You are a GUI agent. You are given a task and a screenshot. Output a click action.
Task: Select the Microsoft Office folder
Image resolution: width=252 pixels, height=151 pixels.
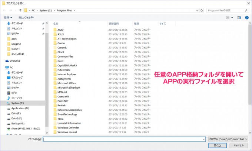[x=67, y=83]
